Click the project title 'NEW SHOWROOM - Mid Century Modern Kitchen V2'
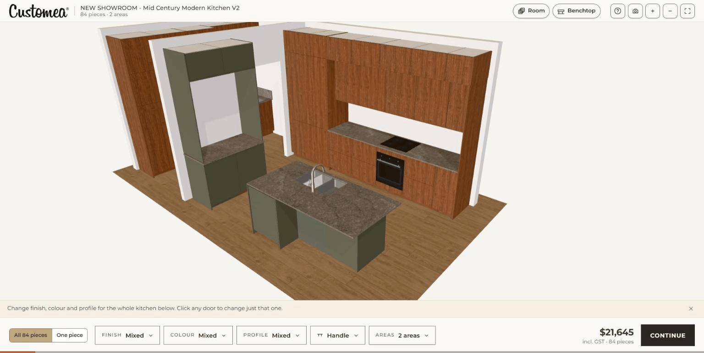 [x=160, y=8]
